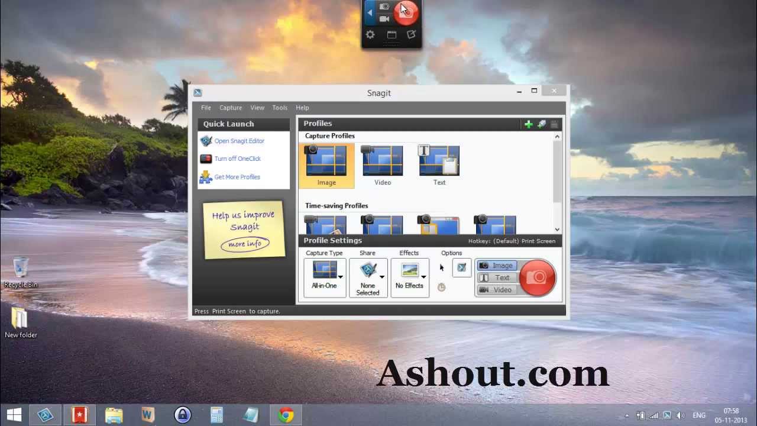The image size is (757, 426).
Task: Click the battery icon in system tray
Action: (640, 416)
